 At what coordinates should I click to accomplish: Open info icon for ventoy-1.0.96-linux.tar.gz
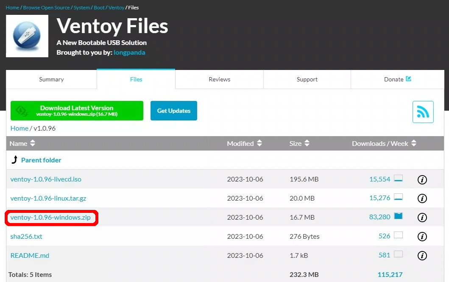(x=422, y=198)
